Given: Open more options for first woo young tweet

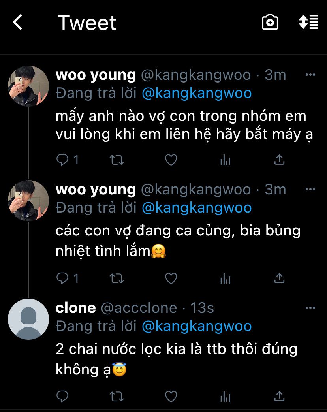Looking at the screenshot, I should (x=311, y=75).
